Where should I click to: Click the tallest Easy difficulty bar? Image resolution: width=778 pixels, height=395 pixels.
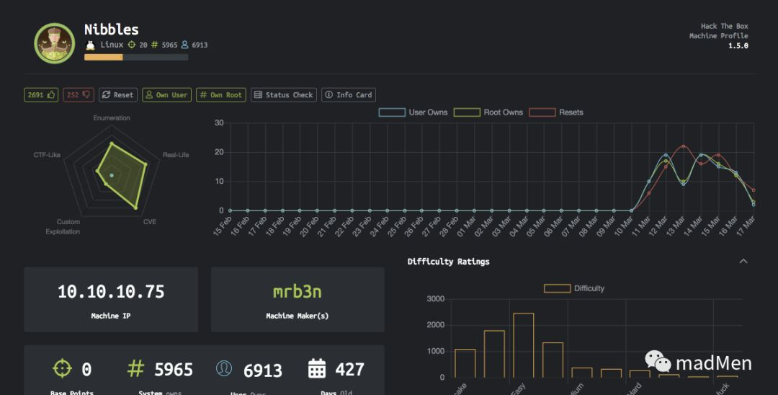click(x=524, y=345)
